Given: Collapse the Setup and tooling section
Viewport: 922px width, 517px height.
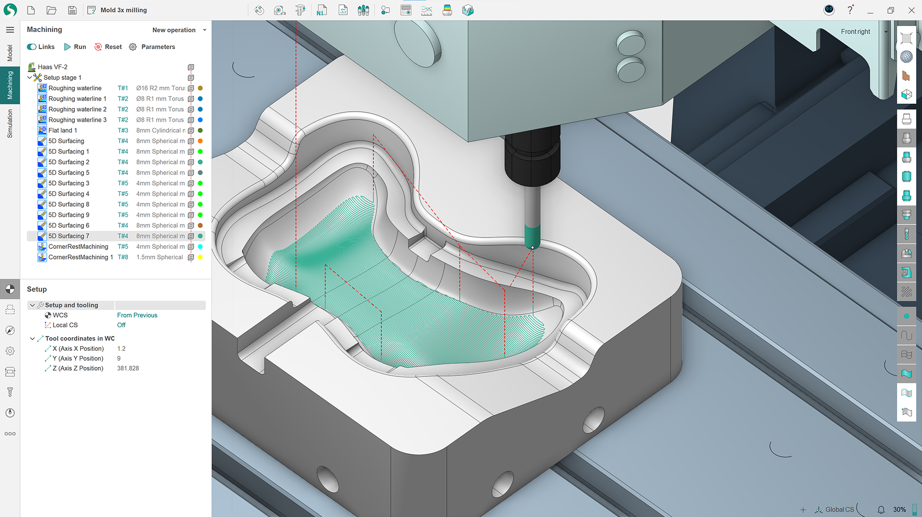Looking at the screenshot, I should click(33, 305).
